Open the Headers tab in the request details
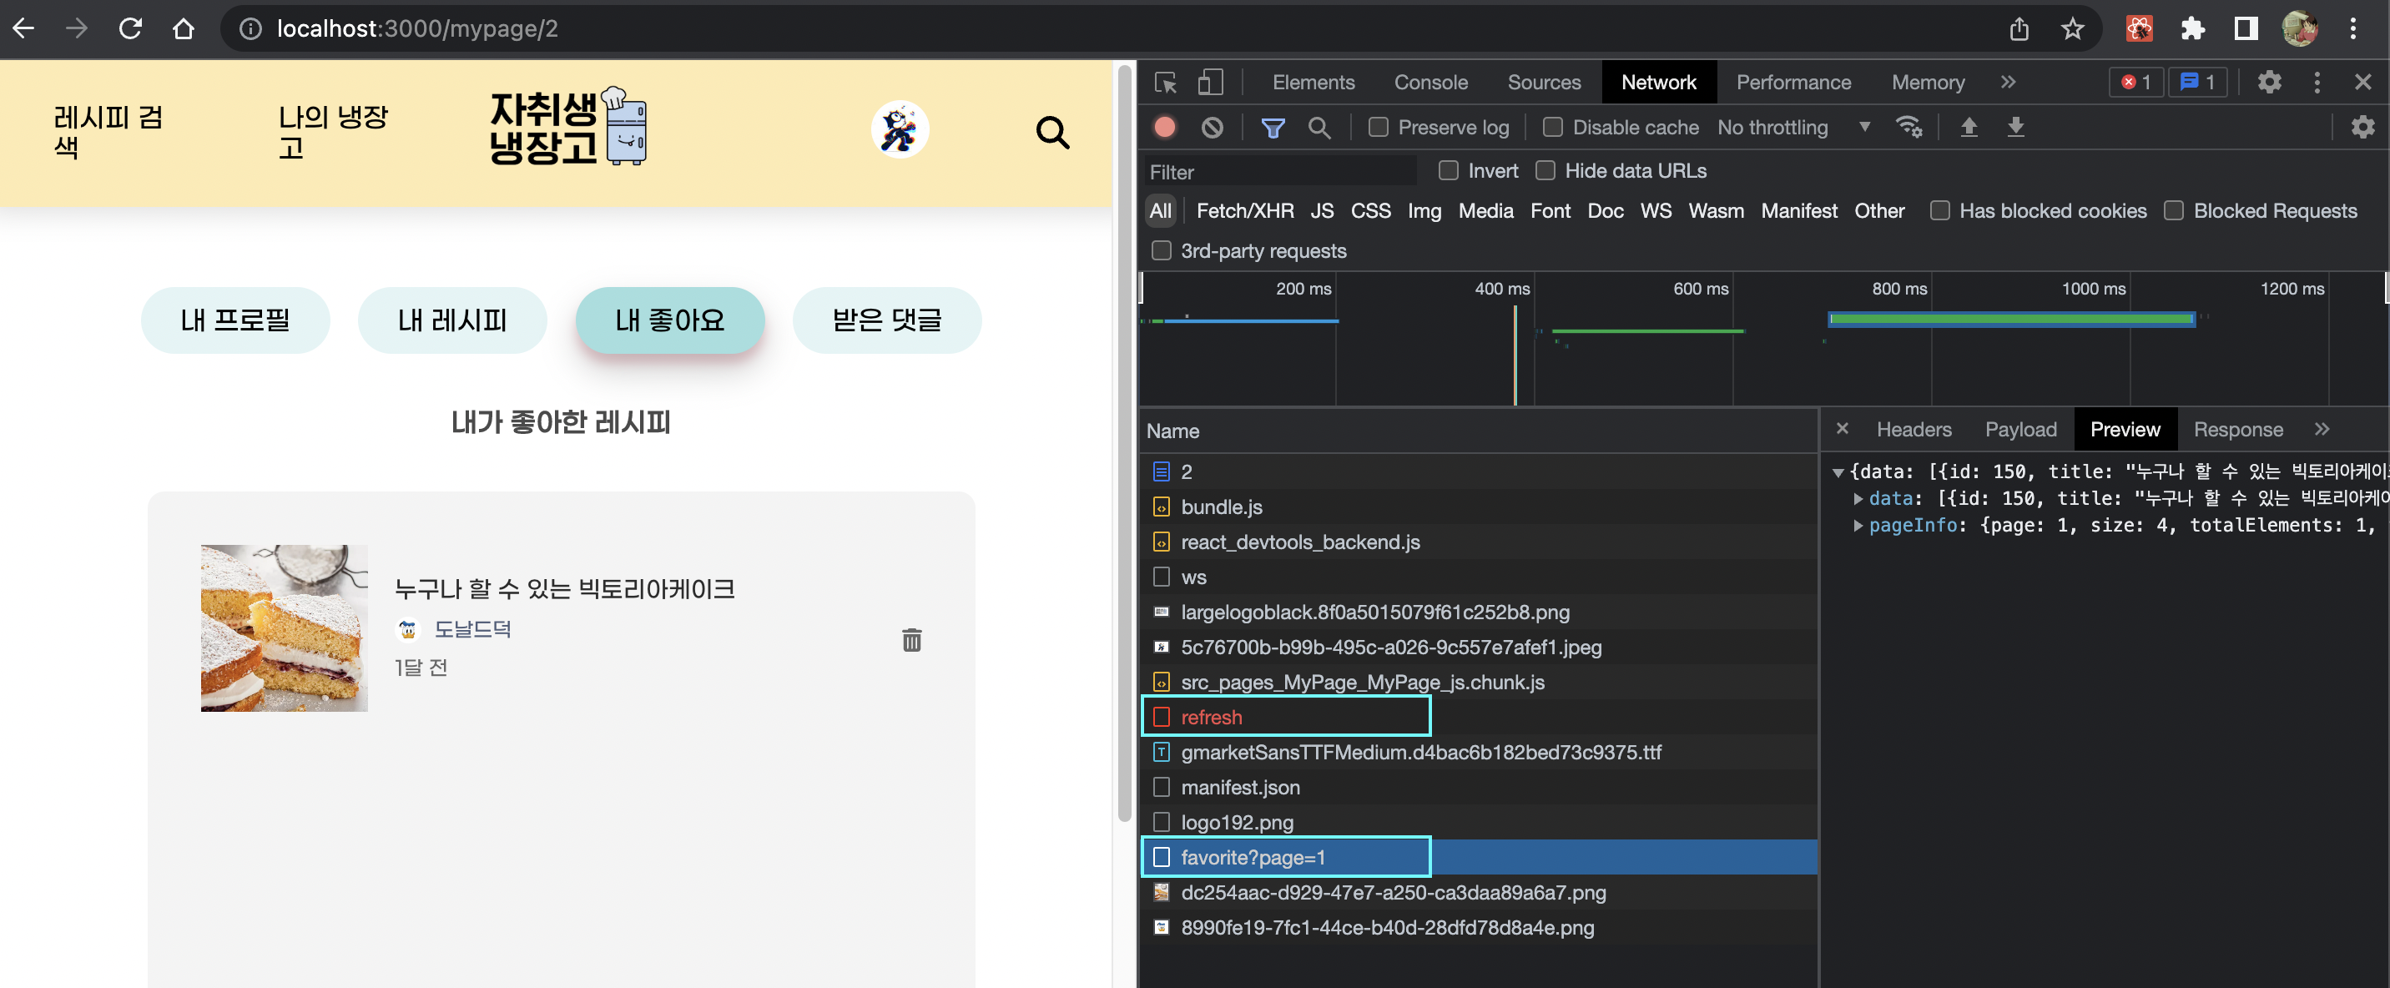Screen dimensions: 2390x988 click(x=1914, y=430)
